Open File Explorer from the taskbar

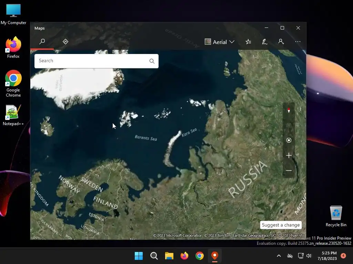coord(169,256)
